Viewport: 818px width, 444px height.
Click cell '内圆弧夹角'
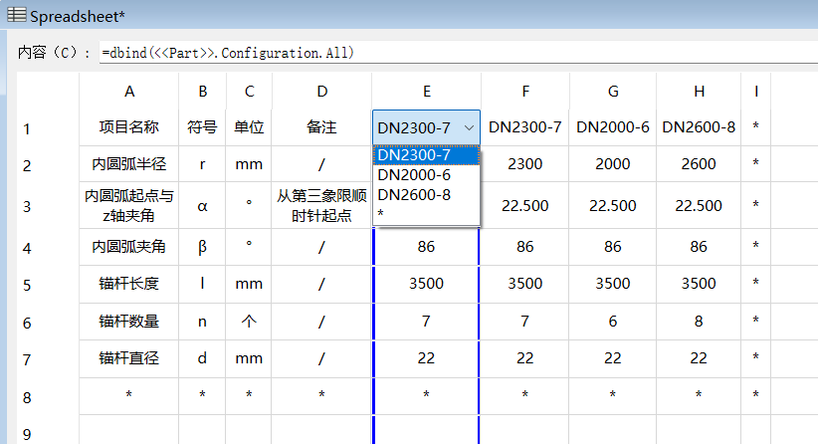(x=128, y=247)
